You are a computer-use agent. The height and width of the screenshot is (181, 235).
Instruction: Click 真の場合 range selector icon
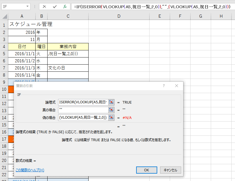[x=111, y=110]
